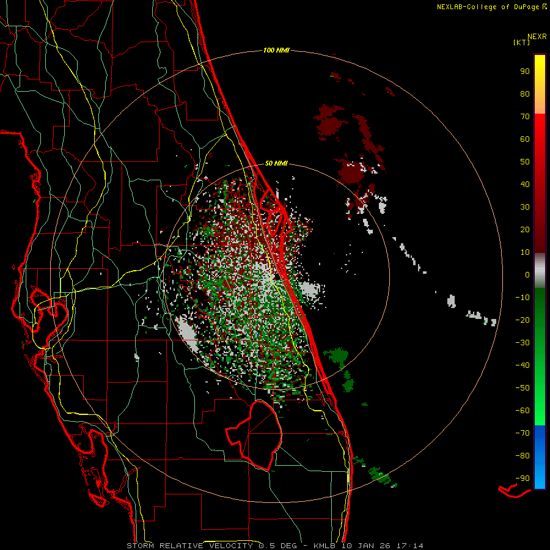Click the -90 scale value
The image size is (550, 550).
point(522,479)
